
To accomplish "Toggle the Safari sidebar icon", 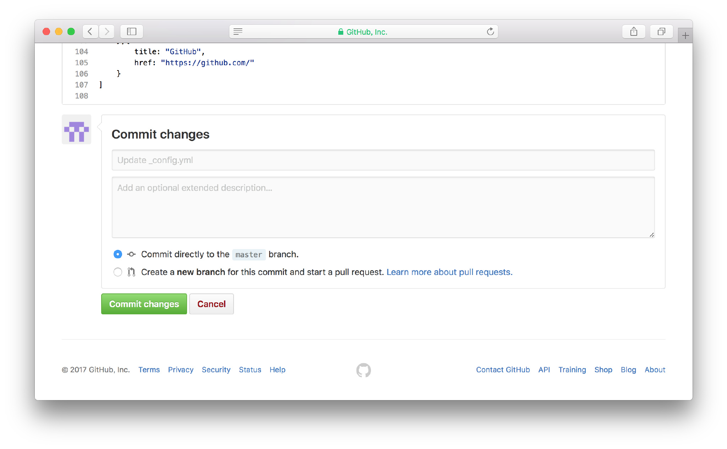I will (132, 32).
